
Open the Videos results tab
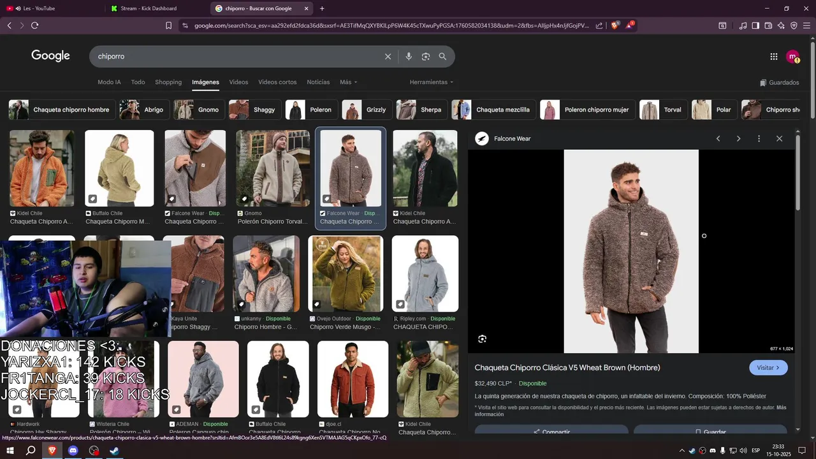click(x=238, y=82)
